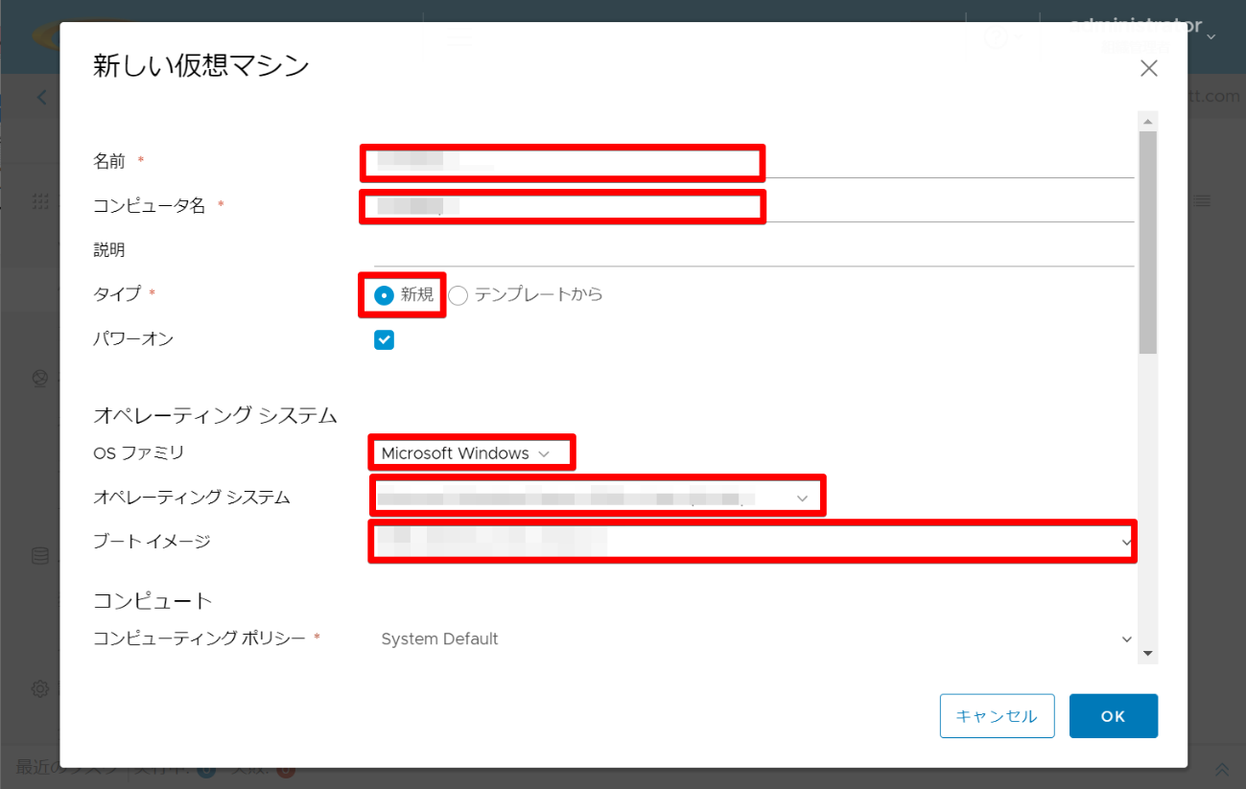Close the 新しい仮想マシン dialog with X
The image size is (1246, 789).
[x=1148, y=68]
